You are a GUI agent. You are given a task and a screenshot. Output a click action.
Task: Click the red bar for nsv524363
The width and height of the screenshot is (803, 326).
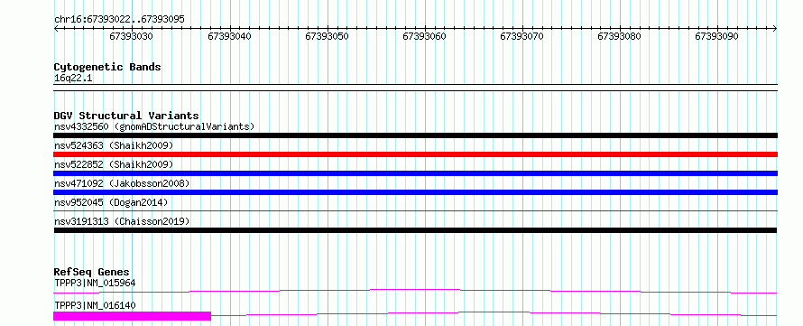(x=415, y=154)
